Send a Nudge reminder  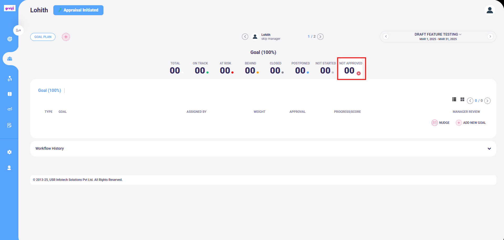tap(441, 123)
